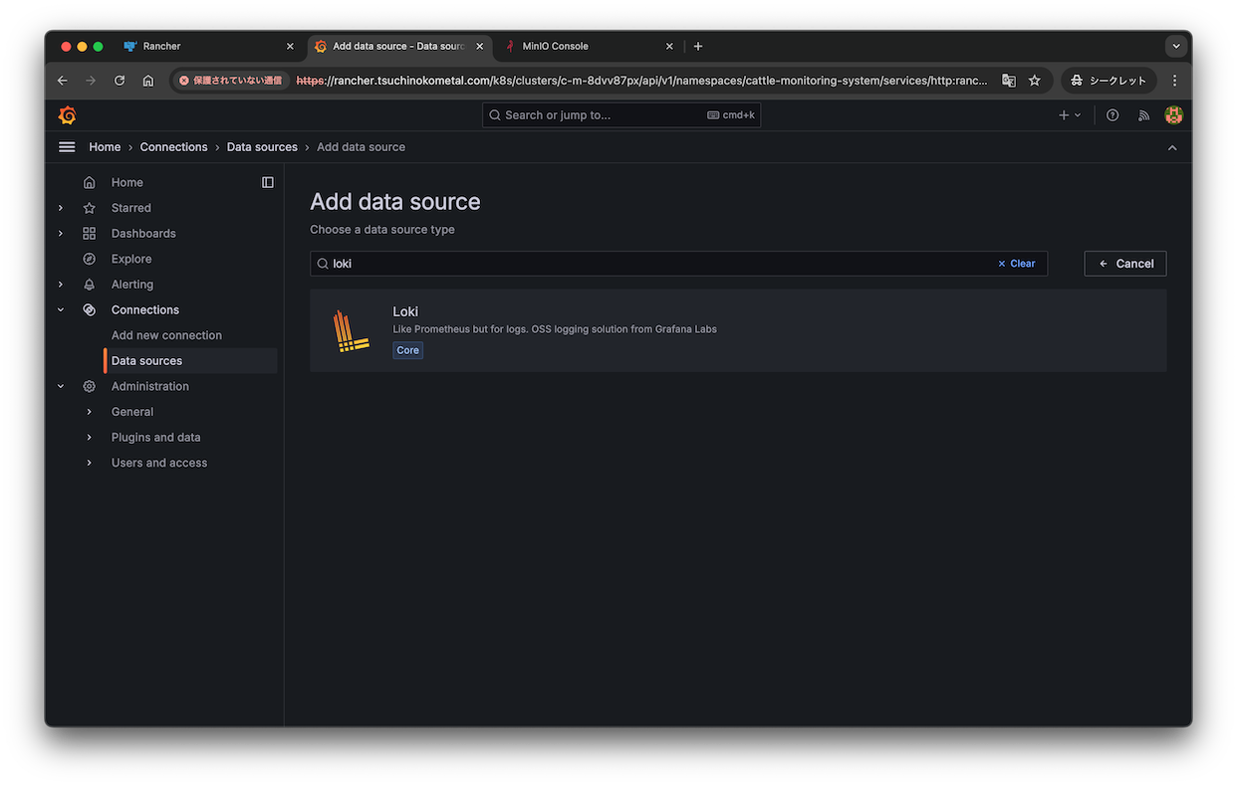
Task: Expand the Alerting chevron
Action: click(61, 285)
